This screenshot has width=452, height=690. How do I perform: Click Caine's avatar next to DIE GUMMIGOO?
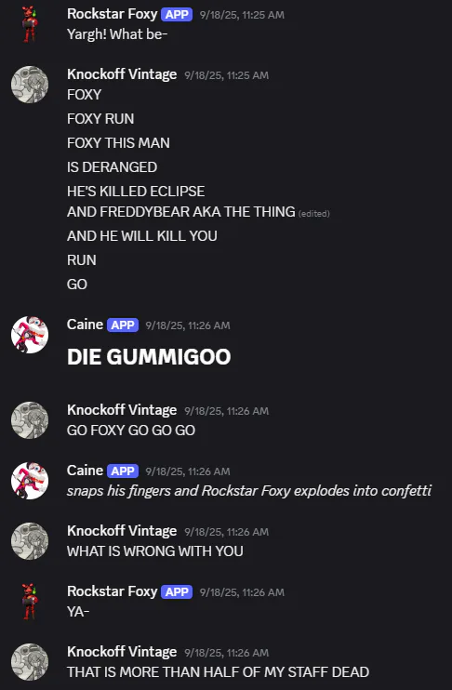[x=30, y=335]
